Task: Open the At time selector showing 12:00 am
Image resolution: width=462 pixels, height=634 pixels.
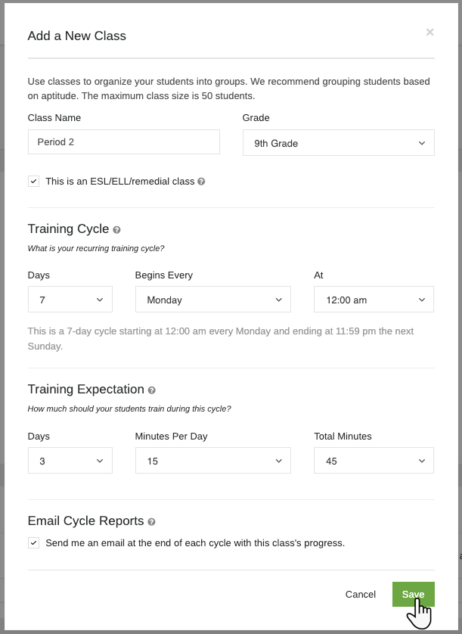Action: tap(374, 299)
